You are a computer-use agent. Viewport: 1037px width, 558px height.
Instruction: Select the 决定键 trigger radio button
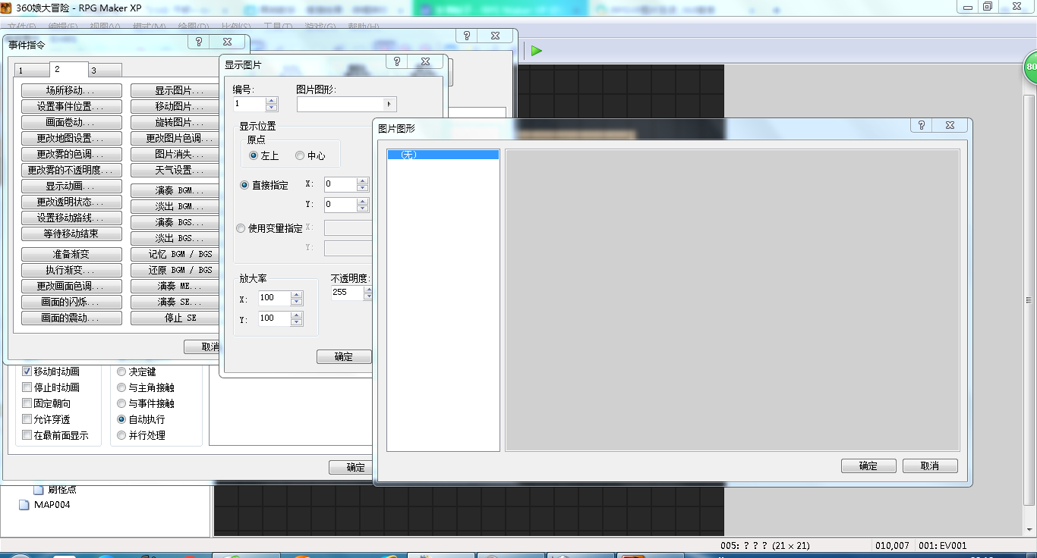pyautogui.click(x=121, y=371)
